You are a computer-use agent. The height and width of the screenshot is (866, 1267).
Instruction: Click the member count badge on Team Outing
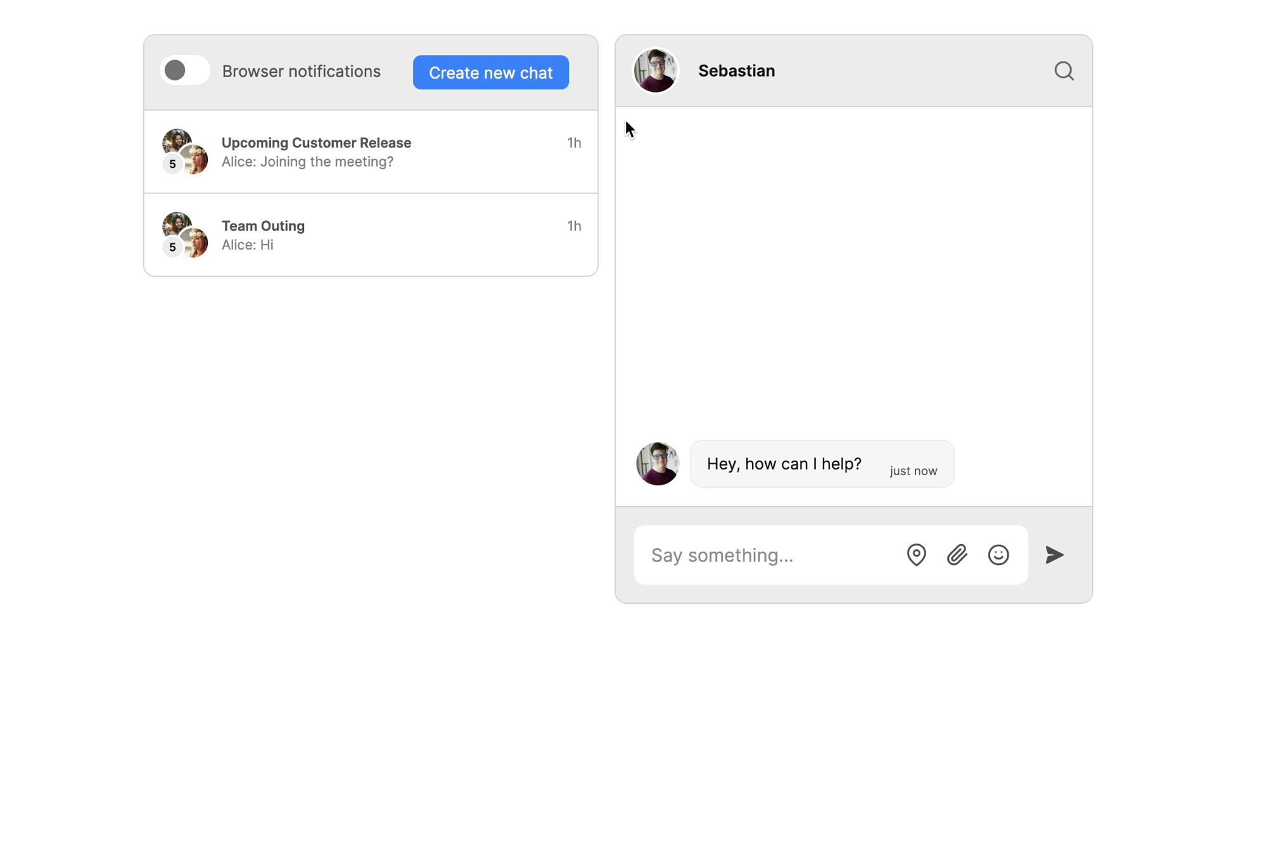coord(172,247)
